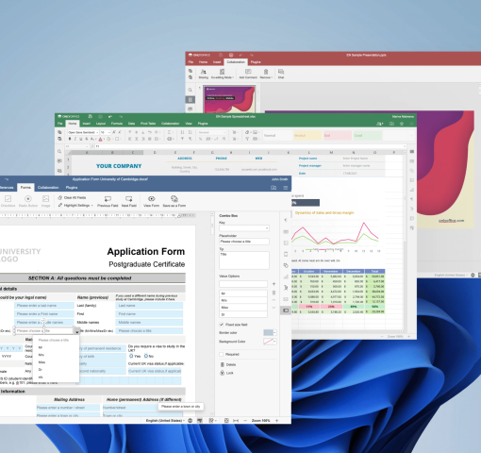The height and width of the screenshot is (453, 481).
Task: Select the Yes visa radio button
Action: click(x=131, y=356)
